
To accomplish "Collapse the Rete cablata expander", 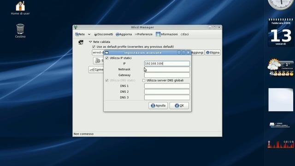I will point(90,42).
